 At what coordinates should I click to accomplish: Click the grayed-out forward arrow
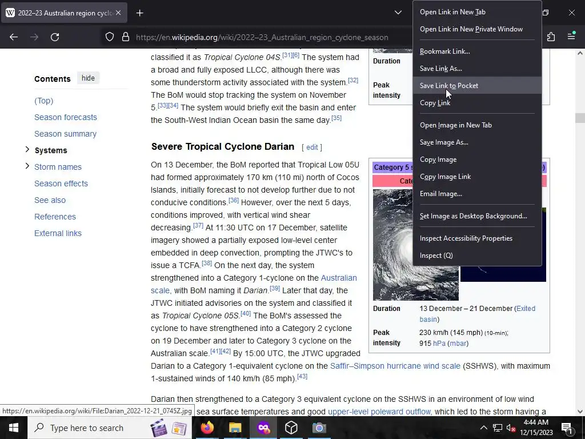34,37
